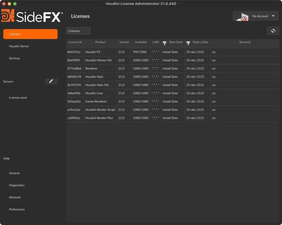Sort by Available column header

tap(141, 42)
